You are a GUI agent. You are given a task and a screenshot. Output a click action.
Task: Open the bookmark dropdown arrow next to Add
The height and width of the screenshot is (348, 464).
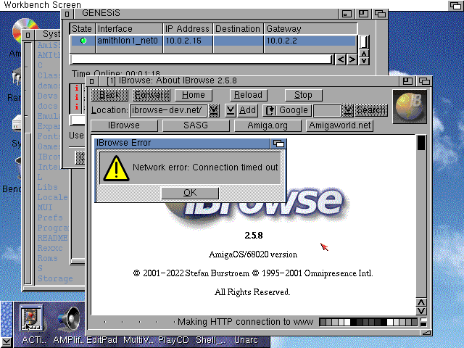231,110
